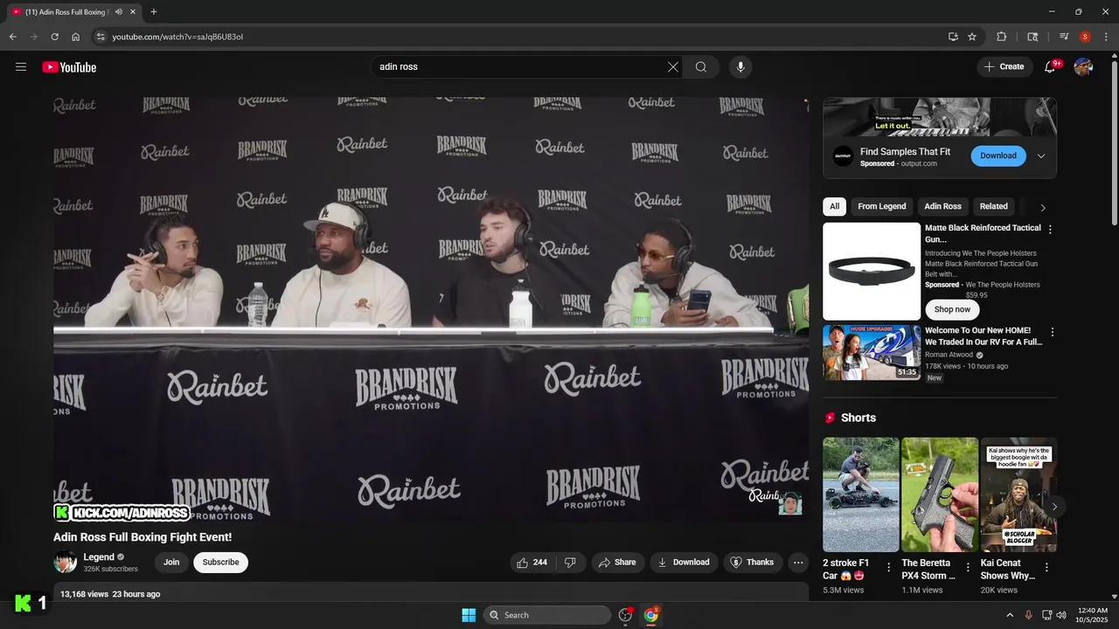Subscribe to the Legend channel
The height and width of the screenshot is (629, 1119).
coord(220,563)
